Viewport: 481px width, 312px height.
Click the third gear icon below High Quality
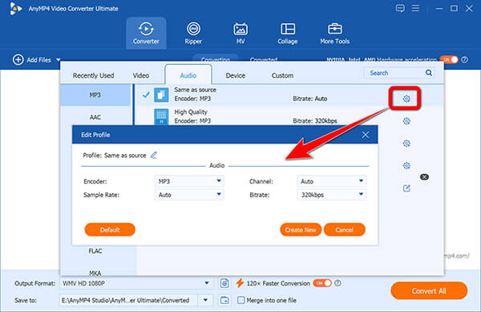pos(406,144)
